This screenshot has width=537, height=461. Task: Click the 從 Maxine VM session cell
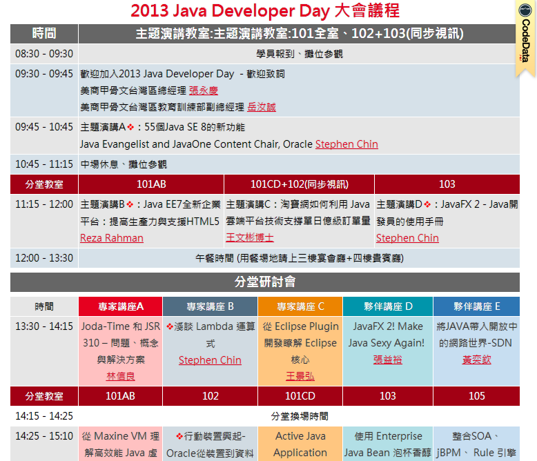click(121, 444)
